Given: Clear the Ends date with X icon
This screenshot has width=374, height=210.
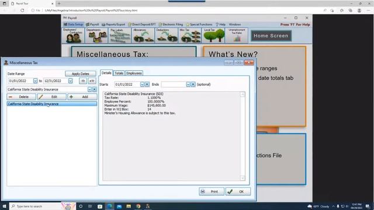Looking at the screenshot, I should tap(193, 84).
